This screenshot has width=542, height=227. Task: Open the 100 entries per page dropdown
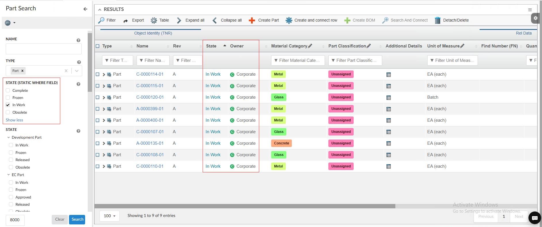click(110, 216)
